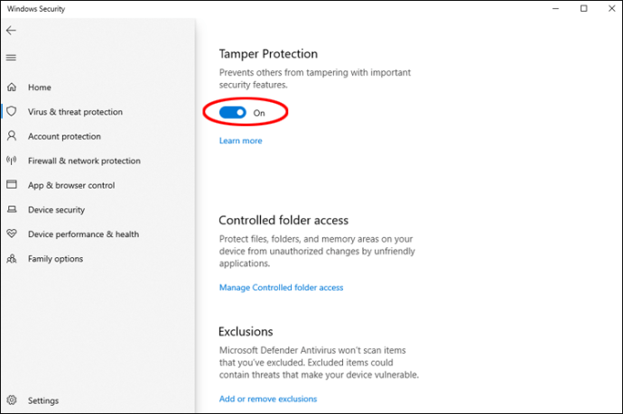Click the Account protection person icon

point(12,136)
